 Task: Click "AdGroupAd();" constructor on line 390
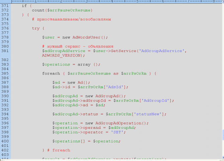click(x=110, y=96)
